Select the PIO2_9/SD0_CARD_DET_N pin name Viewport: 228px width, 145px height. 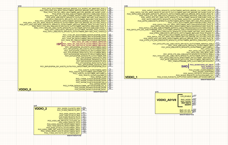(x=59, y=129)
